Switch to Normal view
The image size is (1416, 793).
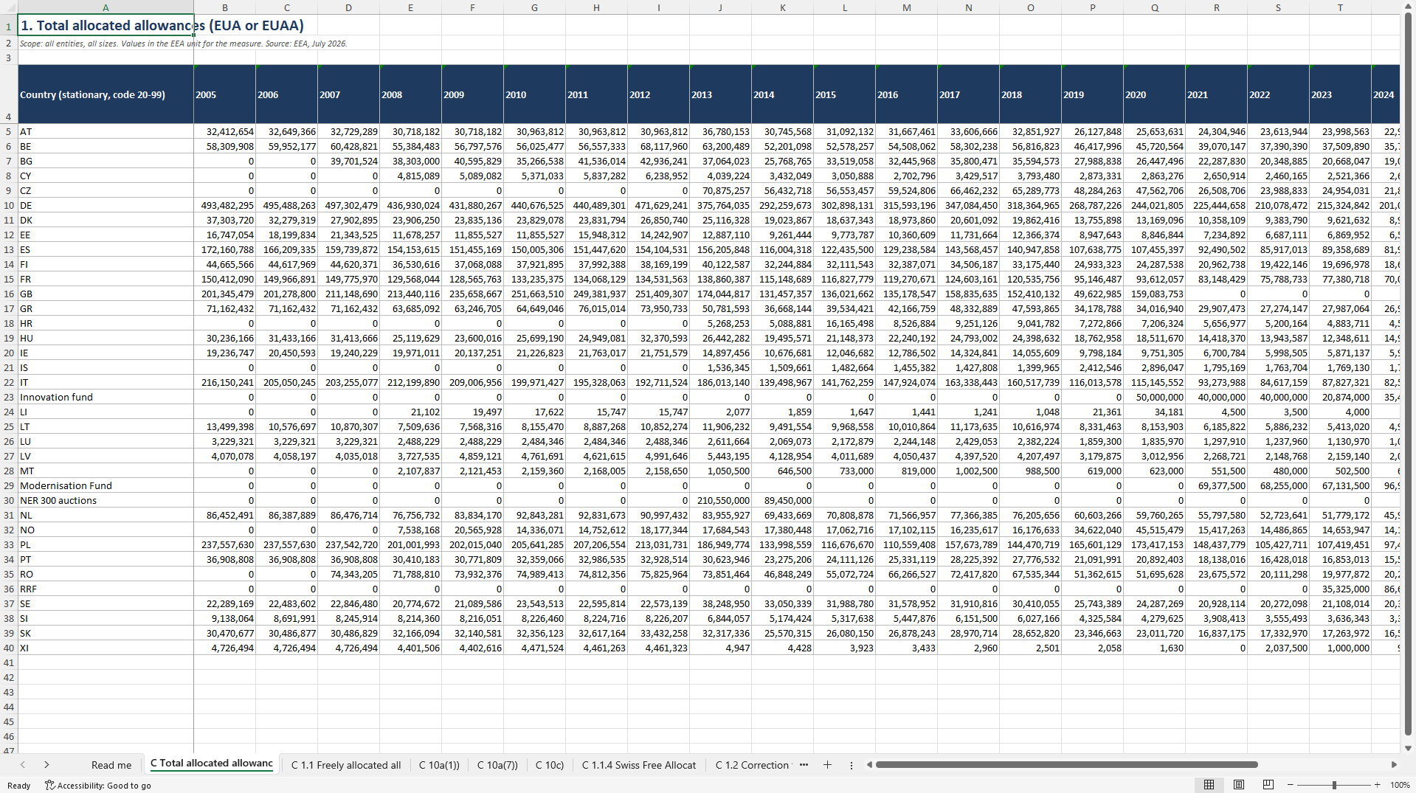click(1209, 785)
